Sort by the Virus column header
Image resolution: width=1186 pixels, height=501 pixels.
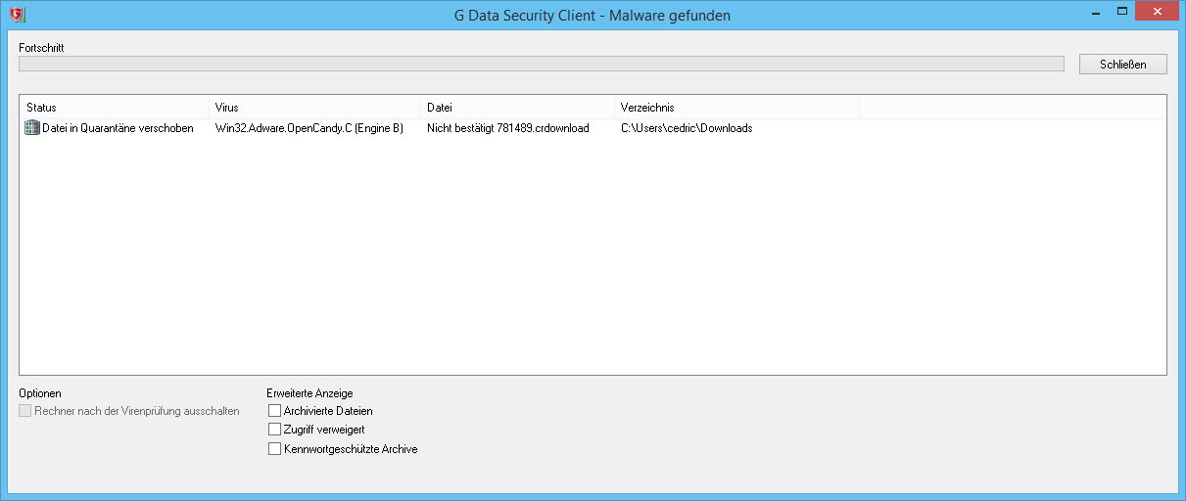pyautogui.click(x=314, y=108)
